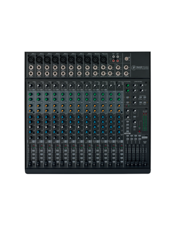Viewport: 175px width, 226px height.
Task: Click the Mackie 1642 mixer product image
Action: coord(88,113)
